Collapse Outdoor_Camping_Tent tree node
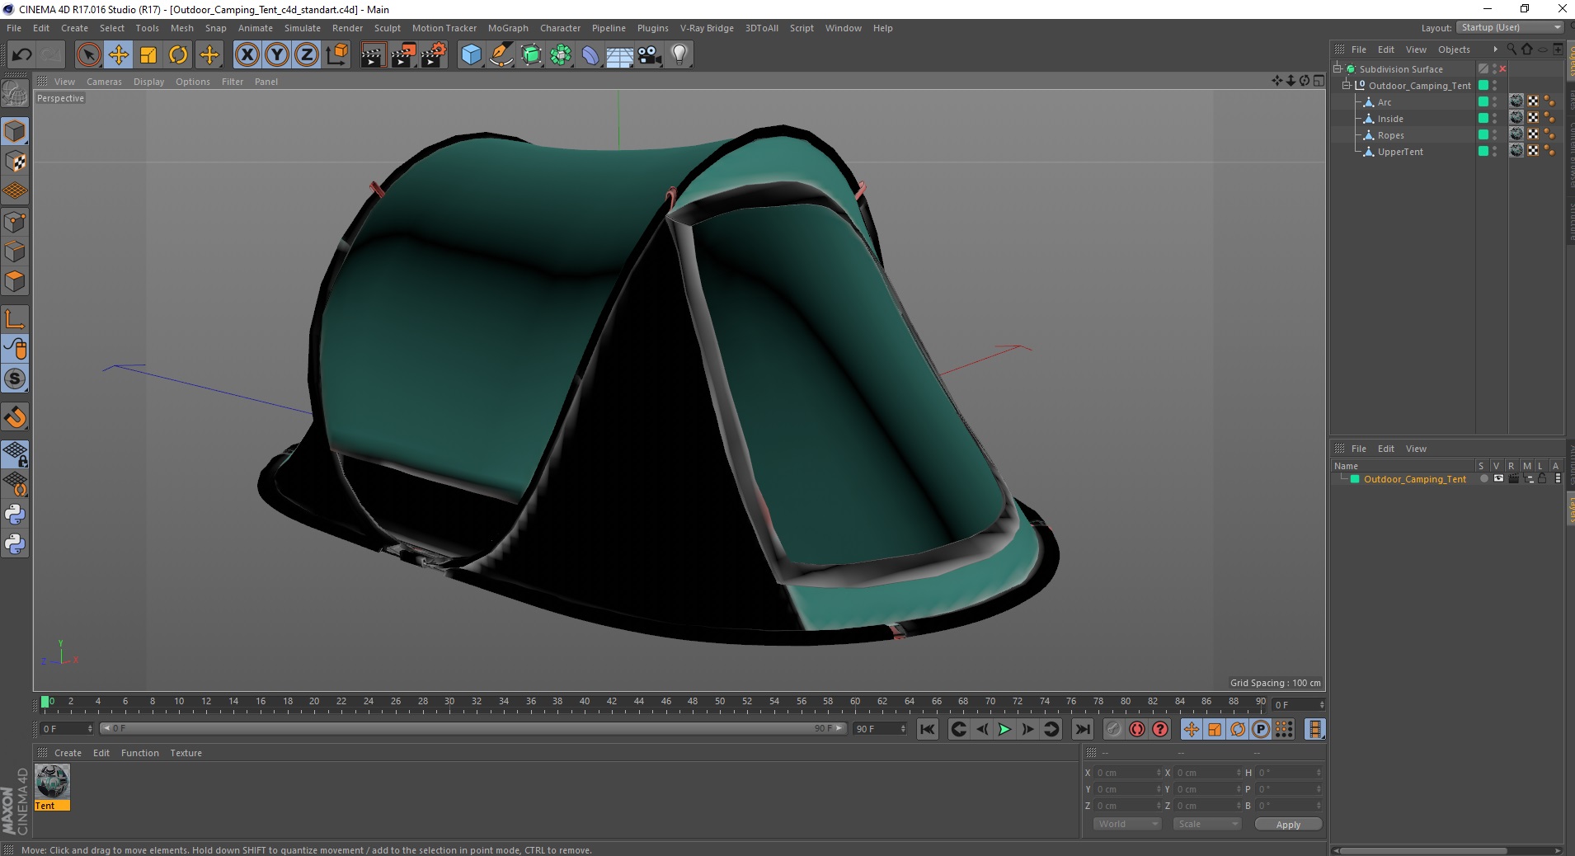This screenshot has height=856, width=1575. pyautogui.click(x=1347, y=85)
